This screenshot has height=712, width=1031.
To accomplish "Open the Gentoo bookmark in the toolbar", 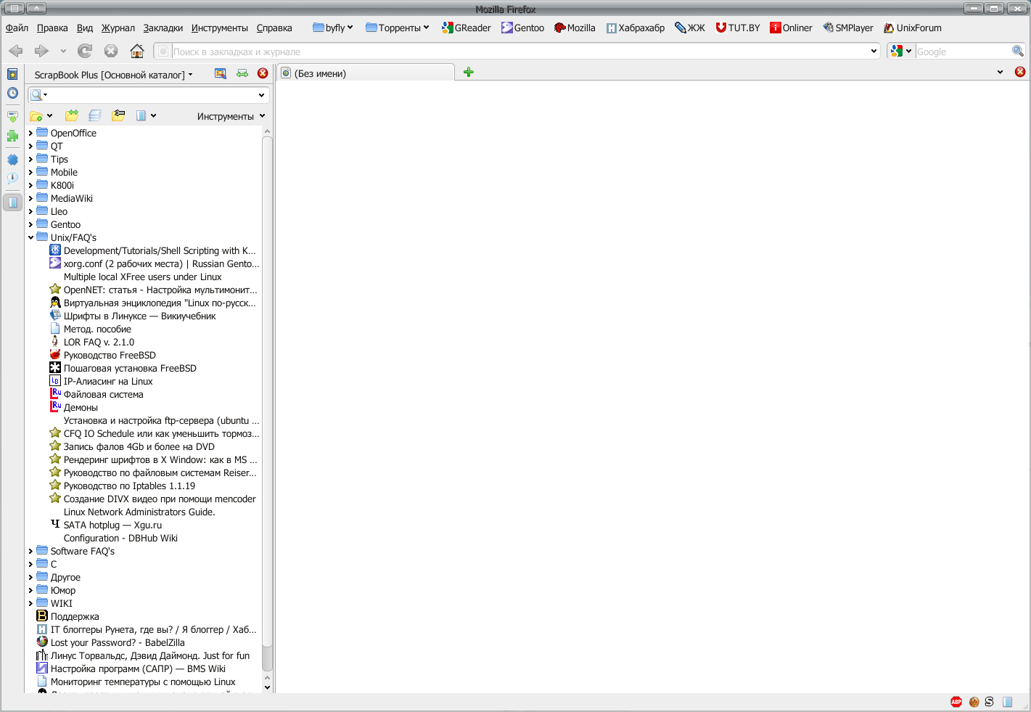I will coord(523,28).
